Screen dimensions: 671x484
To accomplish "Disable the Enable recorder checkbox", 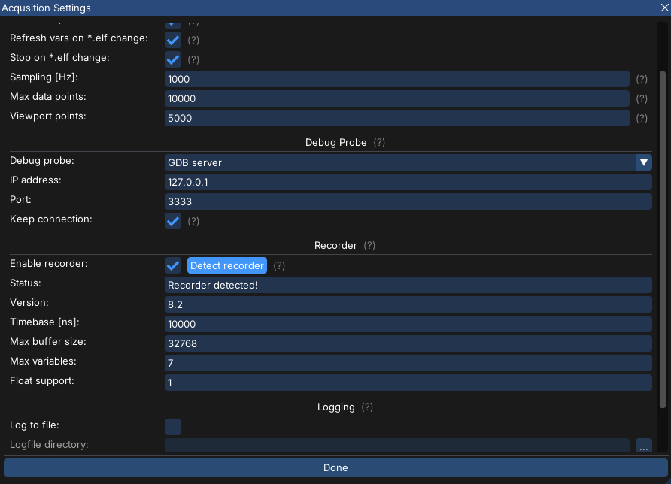I will click(173, 265).
